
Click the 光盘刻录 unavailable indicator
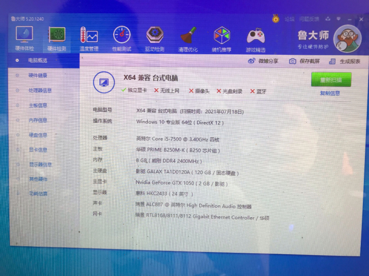(230, 91)
